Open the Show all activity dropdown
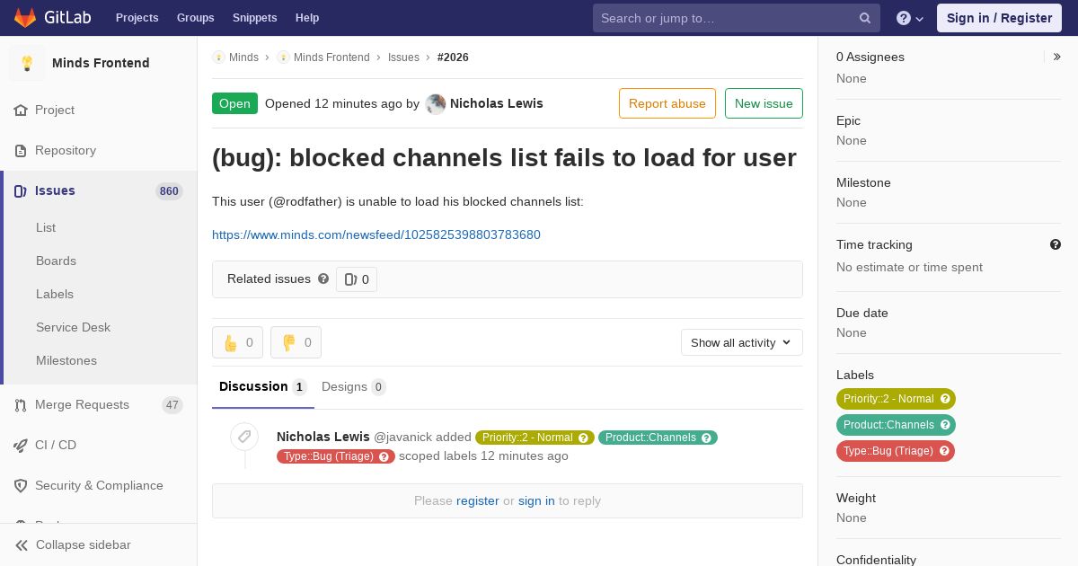1078x566 pixels. 742,342
